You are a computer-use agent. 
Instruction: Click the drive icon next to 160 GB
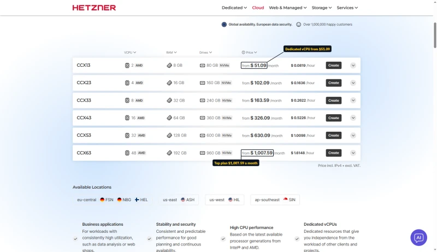[202, 83]
